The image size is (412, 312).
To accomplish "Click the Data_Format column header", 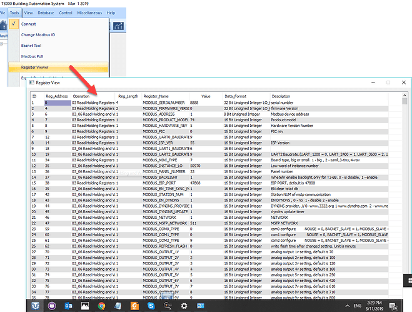I will 236,96.
